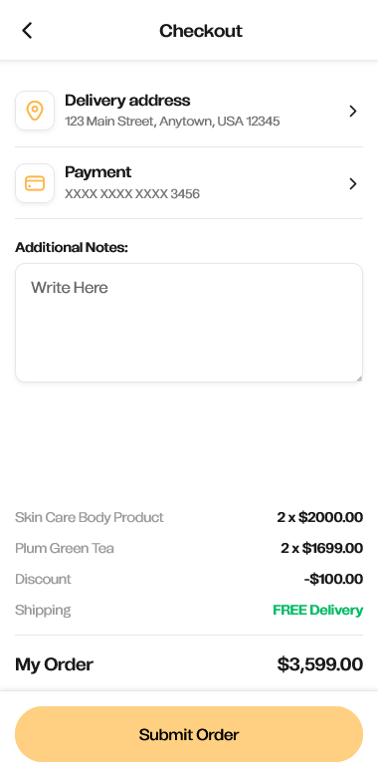Click the Submit Order button
This screenshot has height=777, width=378.
(189, 734)
